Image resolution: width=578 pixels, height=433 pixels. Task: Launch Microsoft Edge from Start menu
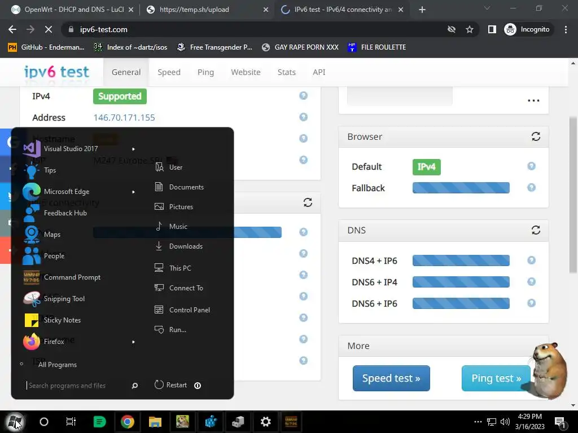tap(67, 192)
